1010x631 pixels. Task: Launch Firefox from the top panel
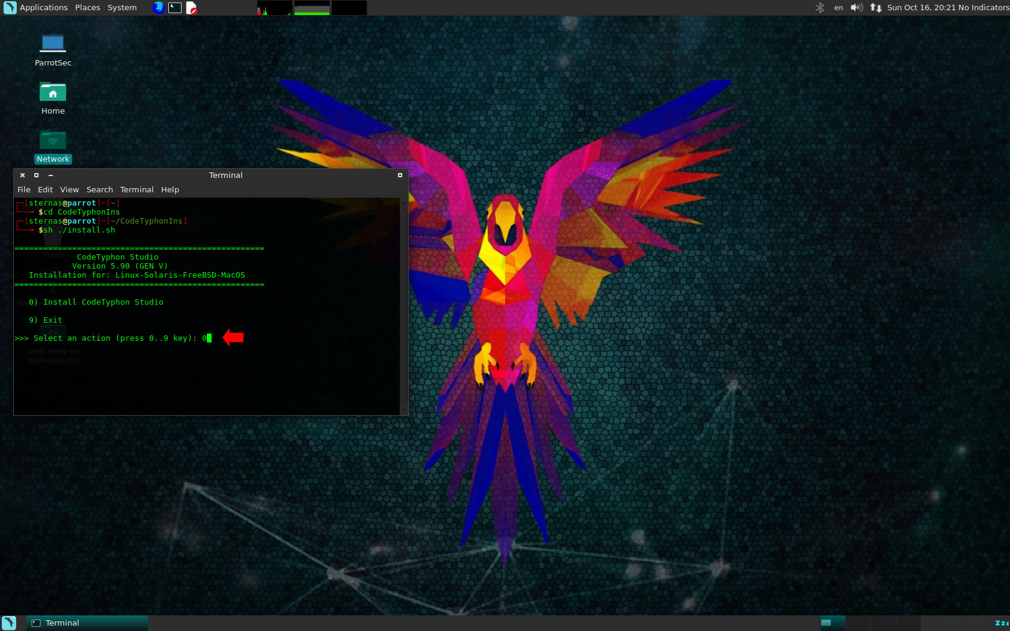[x=159, y=8]
